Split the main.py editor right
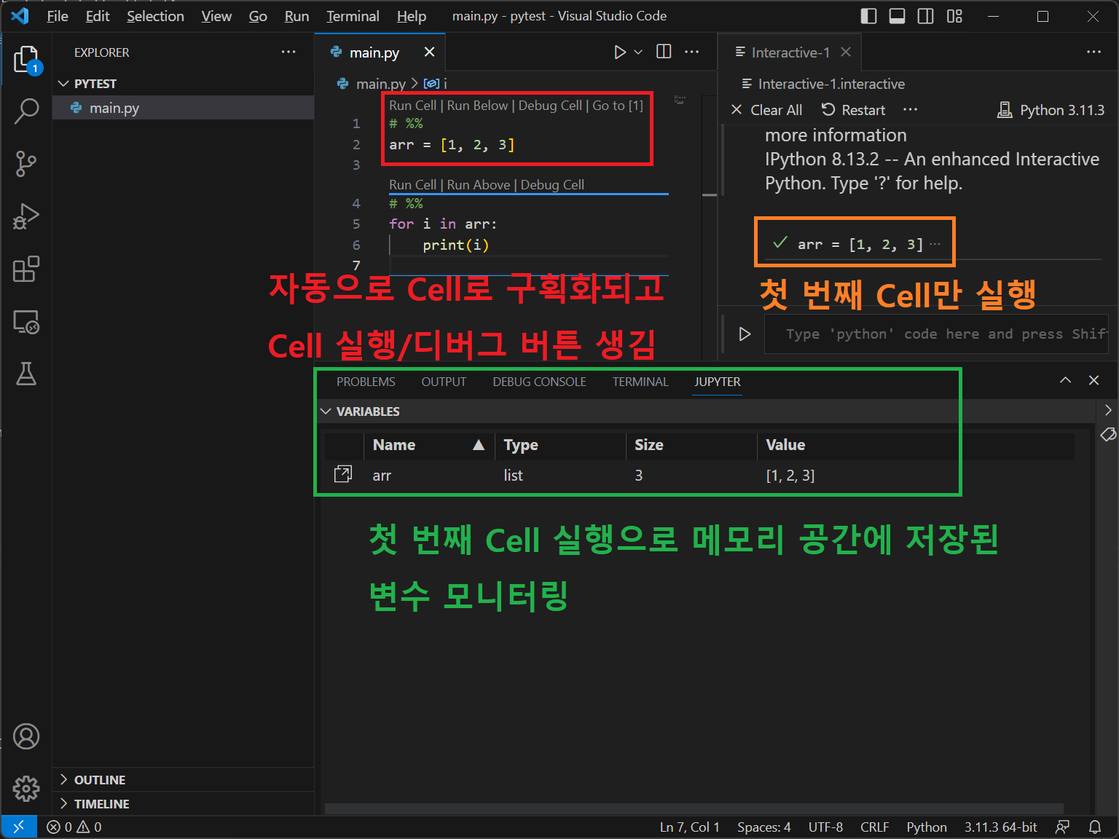The width and height of the screenshot is (1119, 839). pos(664,52)
